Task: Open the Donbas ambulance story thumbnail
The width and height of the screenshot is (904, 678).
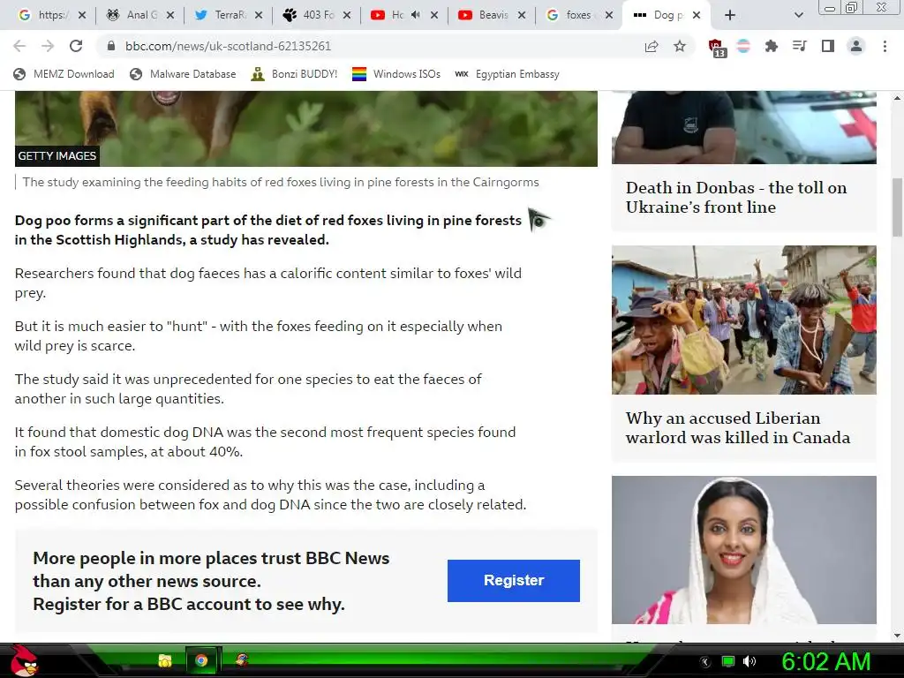Action: 743,127
